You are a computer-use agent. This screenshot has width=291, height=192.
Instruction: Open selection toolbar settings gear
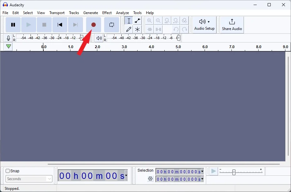150,179
